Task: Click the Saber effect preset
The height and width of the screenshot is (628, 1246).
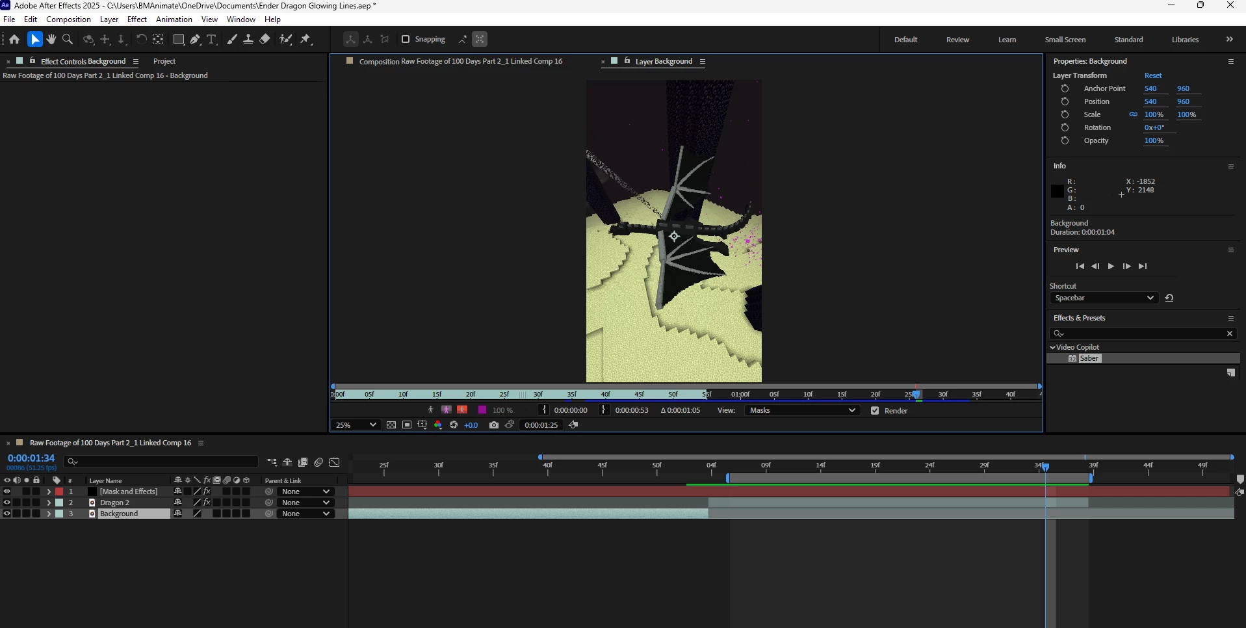Action: click(x=1089, y=358)
